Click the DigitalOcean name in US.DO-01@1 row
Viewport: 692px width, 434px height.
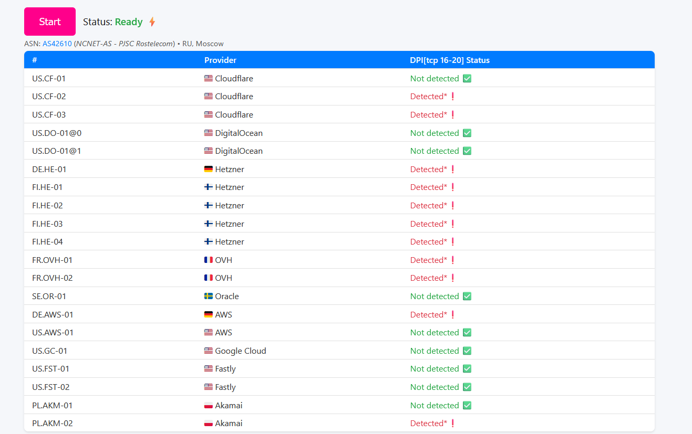coord(239,151)
